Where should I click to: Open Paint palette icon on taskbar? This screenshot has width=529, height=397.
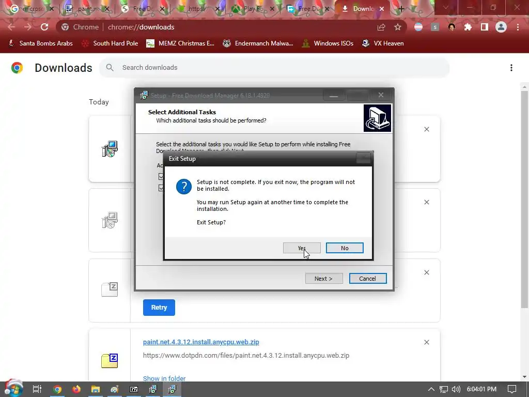[115, 389]
